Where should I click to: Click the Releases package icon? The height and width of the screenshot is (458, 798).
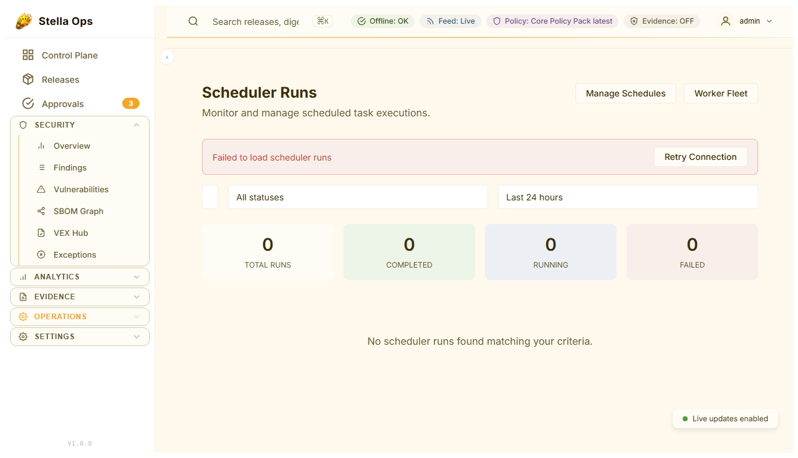coord(28,80)
